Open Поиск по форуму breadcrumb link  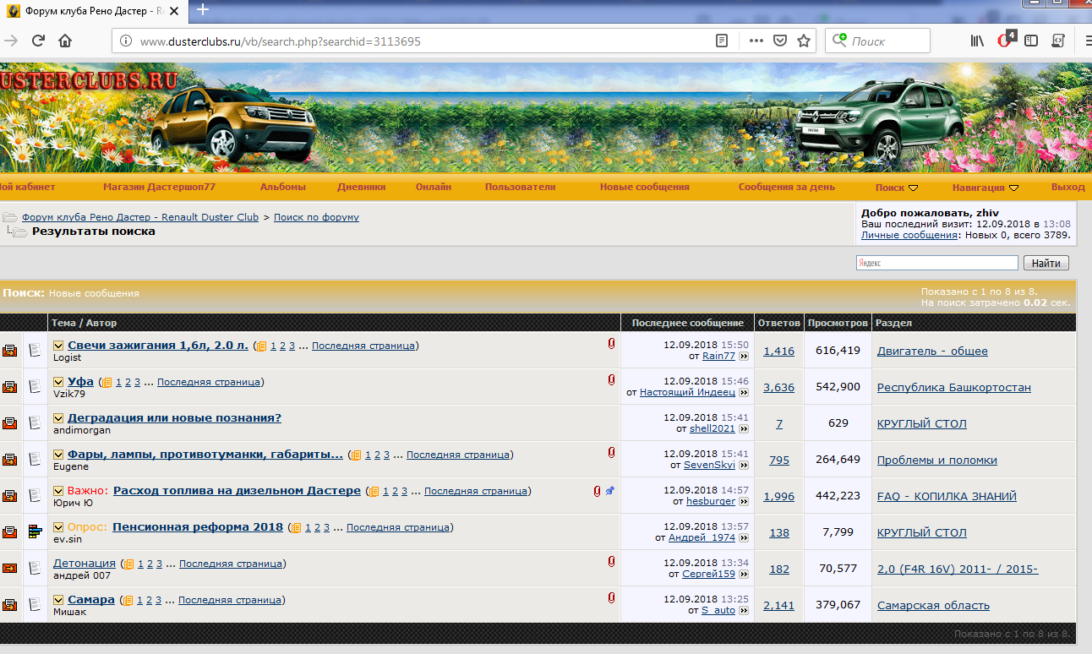pos(316,217)
